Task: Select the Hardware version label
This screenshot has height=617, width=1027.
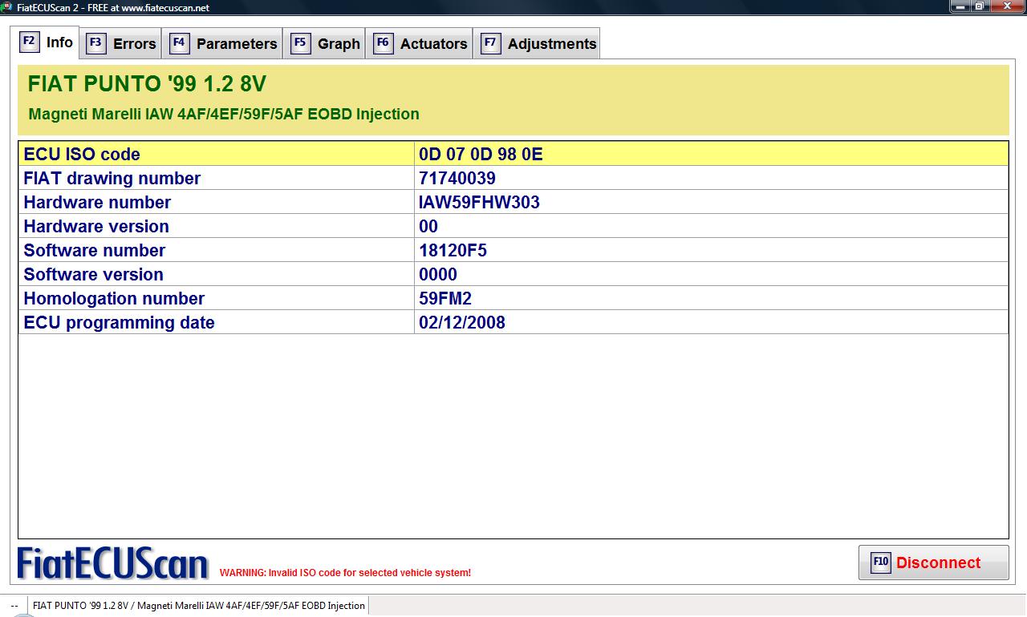Action: coord(96,226)
